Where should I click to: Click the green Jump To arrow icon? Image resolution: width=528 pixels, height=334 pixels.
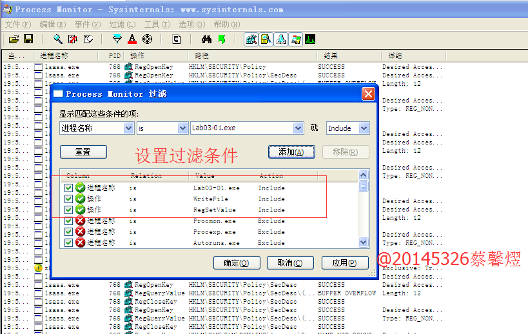pyautogui.click(x=222, y=39)
